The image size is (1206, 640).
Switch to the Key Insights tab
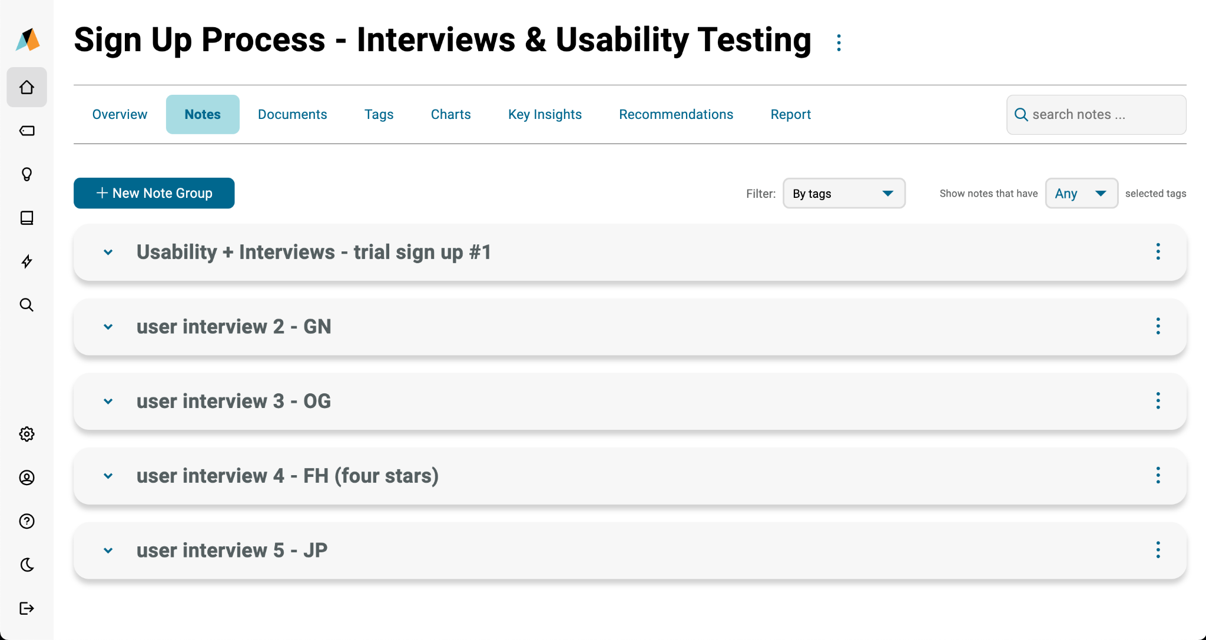(545, 114)
